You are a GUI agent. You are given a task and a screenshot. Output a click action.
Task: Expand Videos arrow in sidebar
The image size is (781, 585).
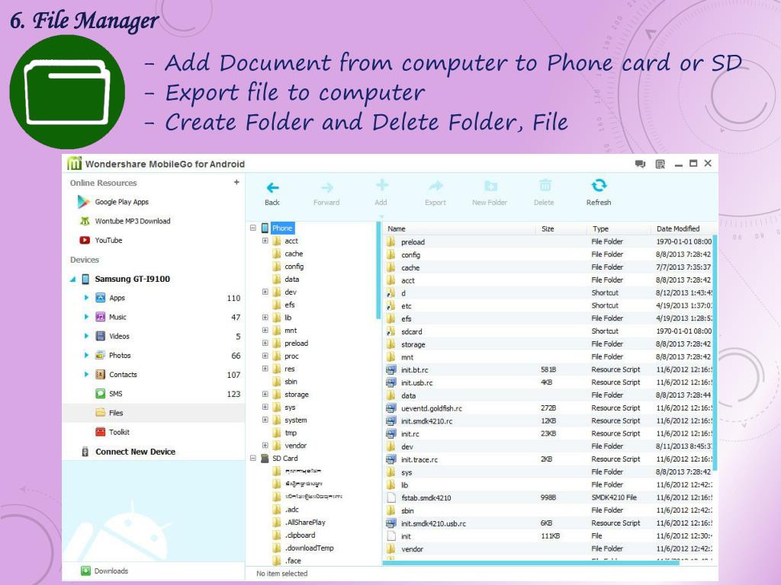(x=86, y=336)
